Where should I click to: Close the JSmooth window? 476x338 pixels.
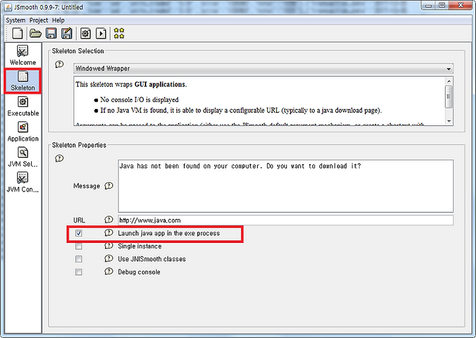tap(461, 6)
